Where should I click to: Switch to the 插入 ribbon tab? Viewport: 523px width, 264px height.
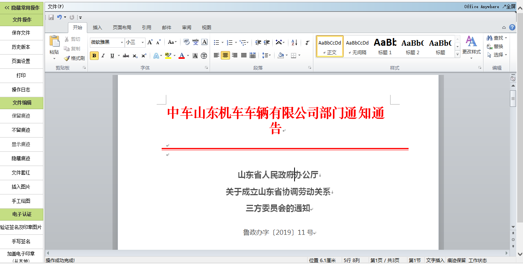[x=98, y=28]
